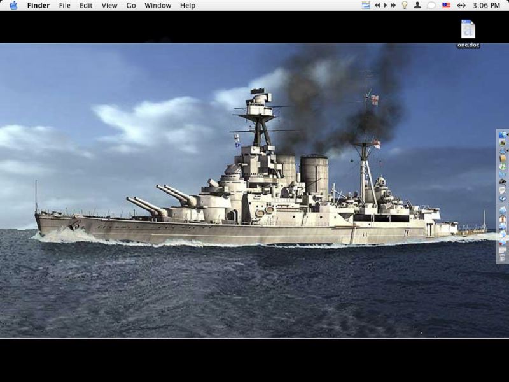Open the View menu
Screen dimensions: 509x382
(109, 5)
